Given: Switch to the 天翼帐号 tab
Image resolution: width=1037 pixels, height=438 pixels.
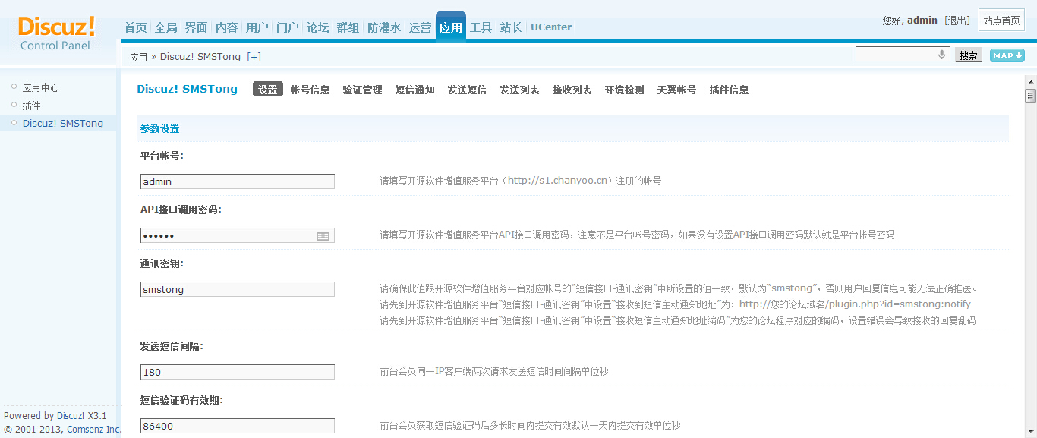Looking at the screenshot, I should (x=676, y=90).
